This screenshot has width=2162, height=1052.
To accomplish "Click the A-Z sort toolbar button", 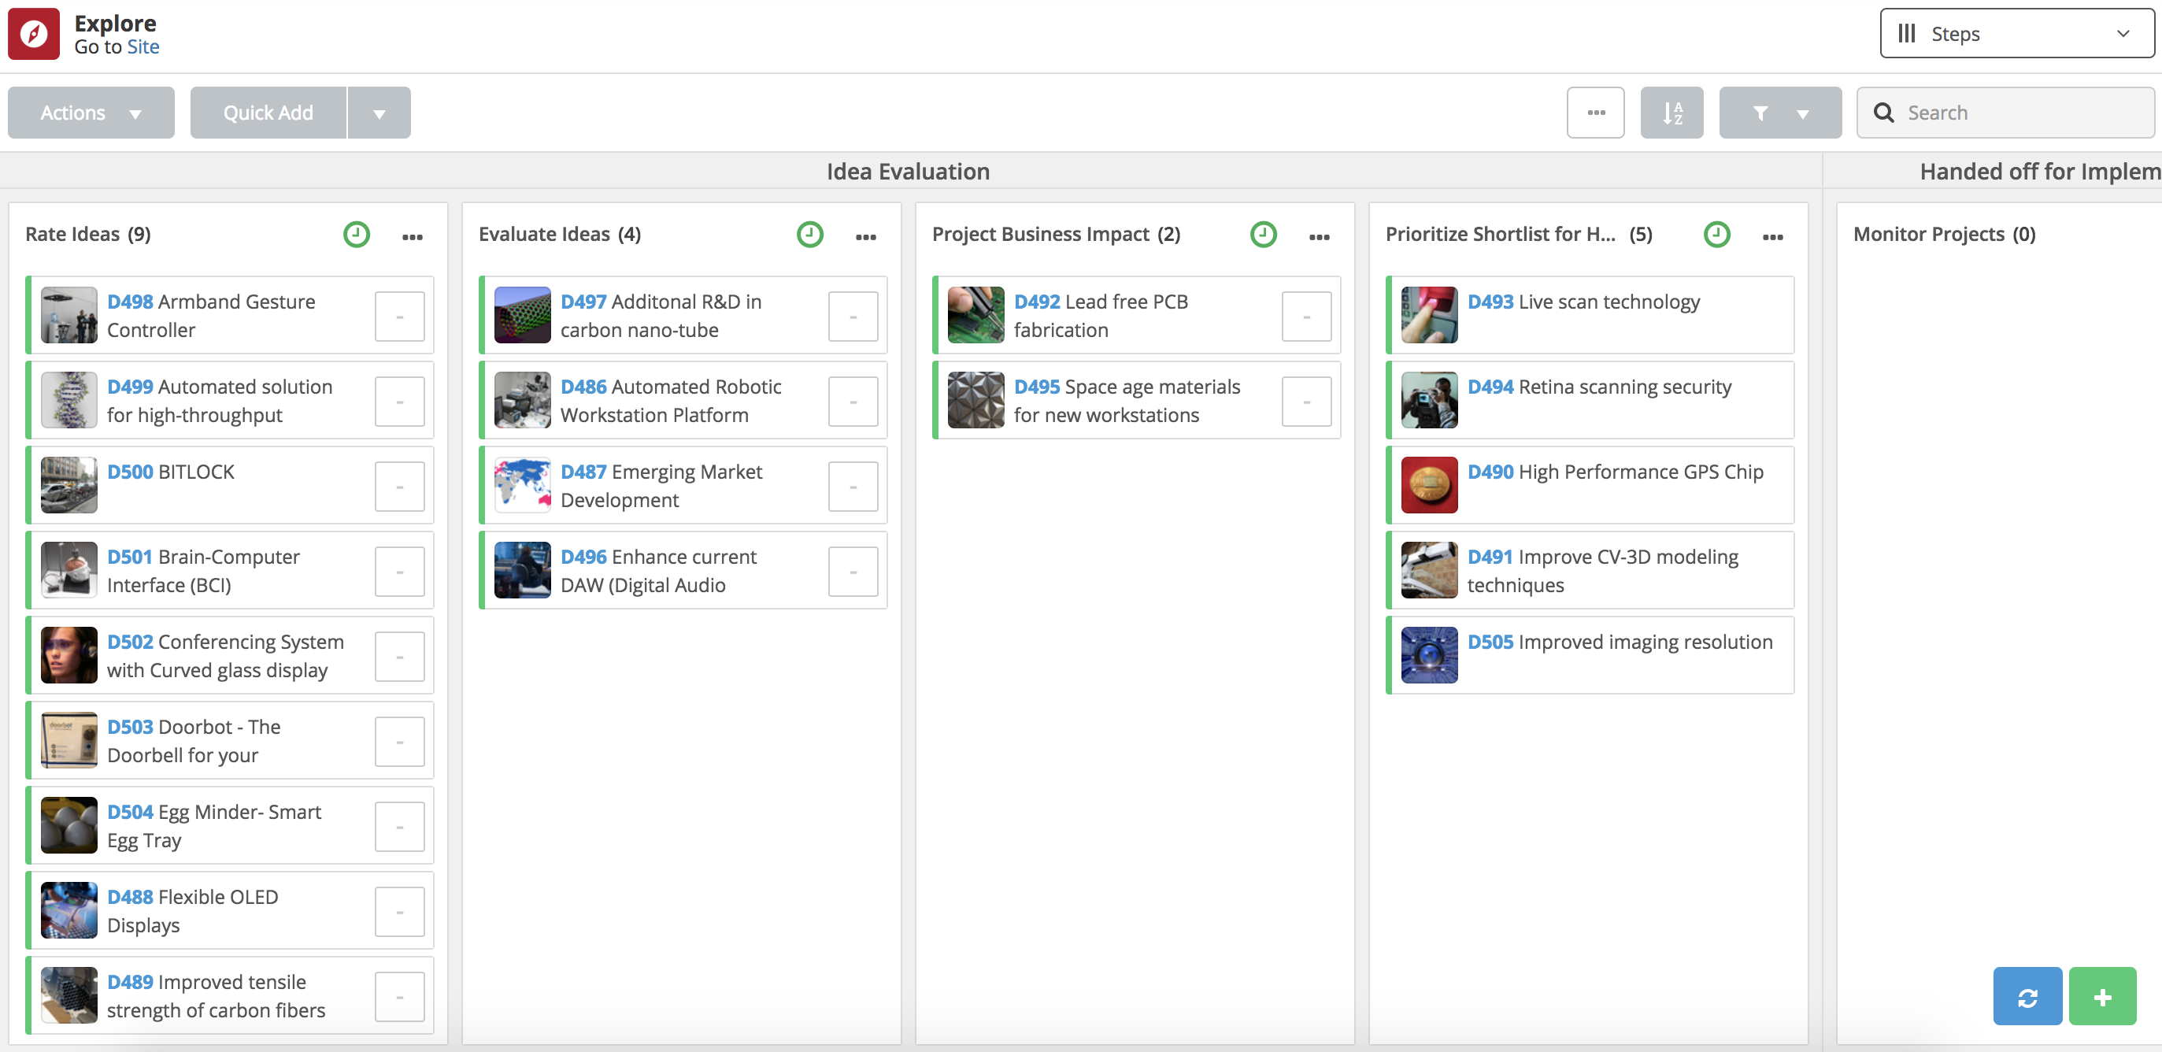I will [1671, 113].
